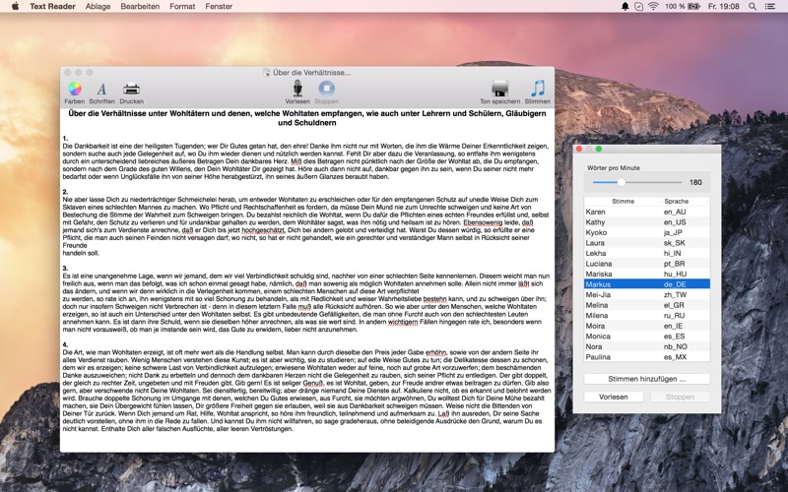Select the Milena voice row

coord(647,315)
